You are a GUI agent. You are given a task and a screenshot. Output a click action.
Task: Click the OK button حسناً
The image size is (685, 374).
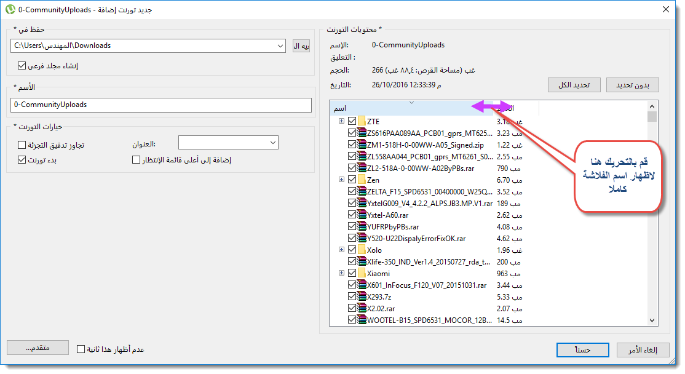[x=582, y=350]
